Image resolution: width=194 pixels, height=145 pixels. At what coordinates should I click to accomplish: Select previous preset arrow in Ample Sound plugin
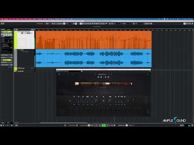tap(95, 74)
